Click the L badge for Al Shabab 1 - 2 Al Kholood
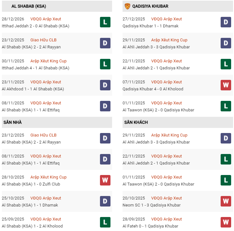This screenshot has width=234, height=231. coord(105,222)
